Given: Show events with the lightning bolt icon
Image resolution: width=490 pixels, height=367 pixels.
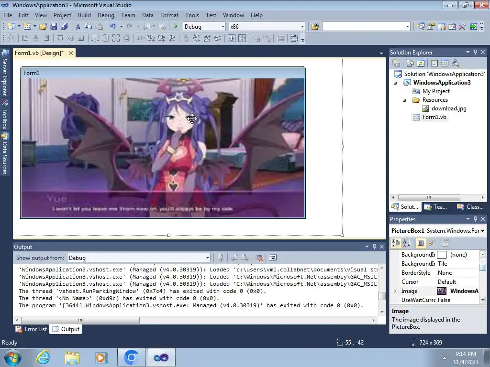Looking at the screenshot, I should (432, 243).
